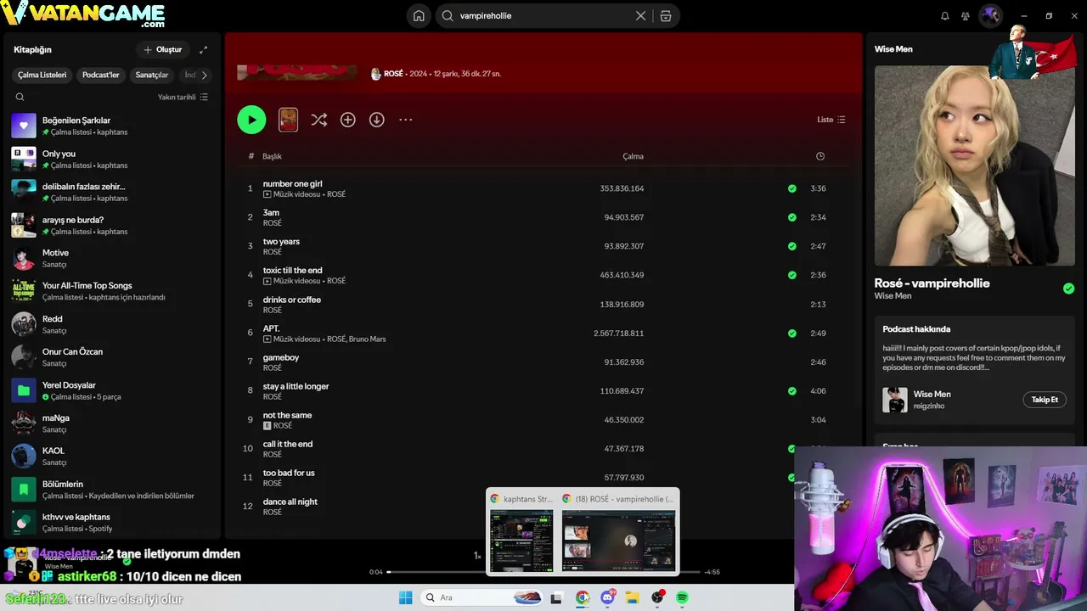Unlike number one girl via its green check
The height and width of the screenshot is (611, 1087).
[x=792, y=188]
